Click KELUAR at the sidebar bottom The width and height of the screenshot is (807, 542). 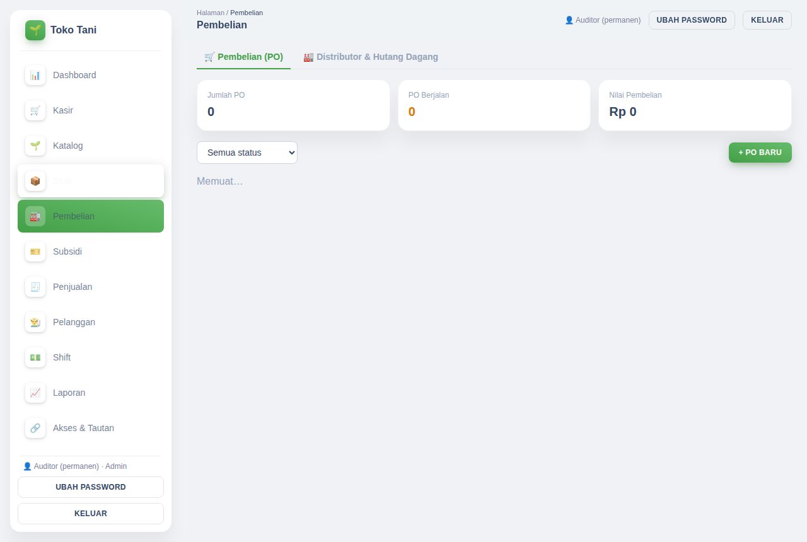91,514
